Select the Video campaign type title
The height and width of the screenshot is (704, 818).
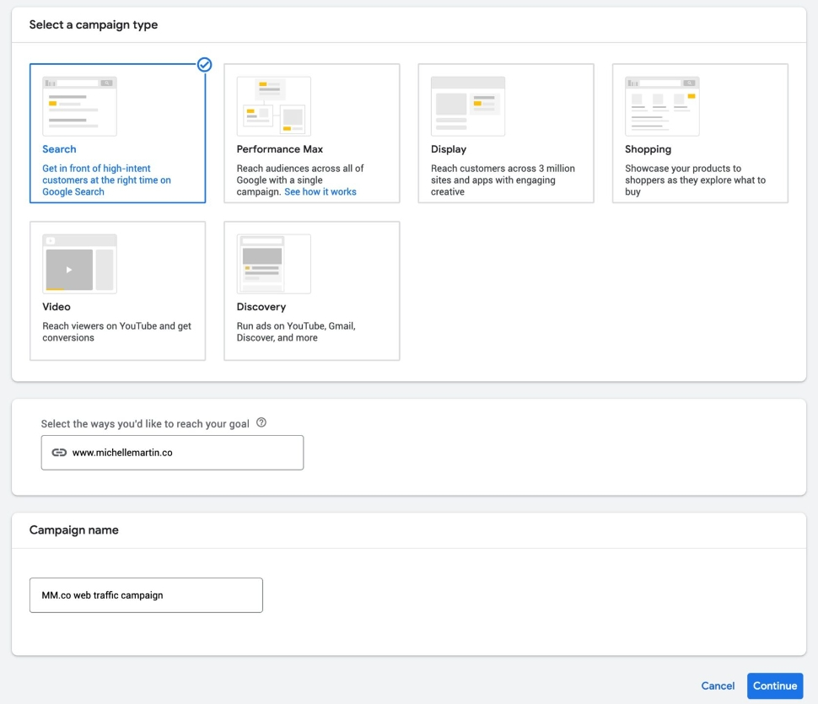coord(57,307)
